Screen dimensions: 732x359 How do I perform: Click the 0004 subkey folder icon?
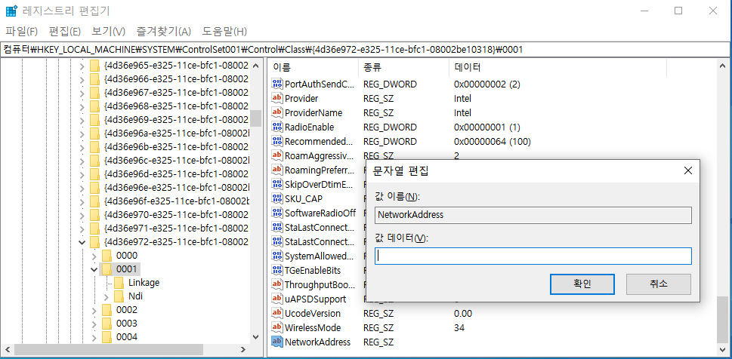107,336
